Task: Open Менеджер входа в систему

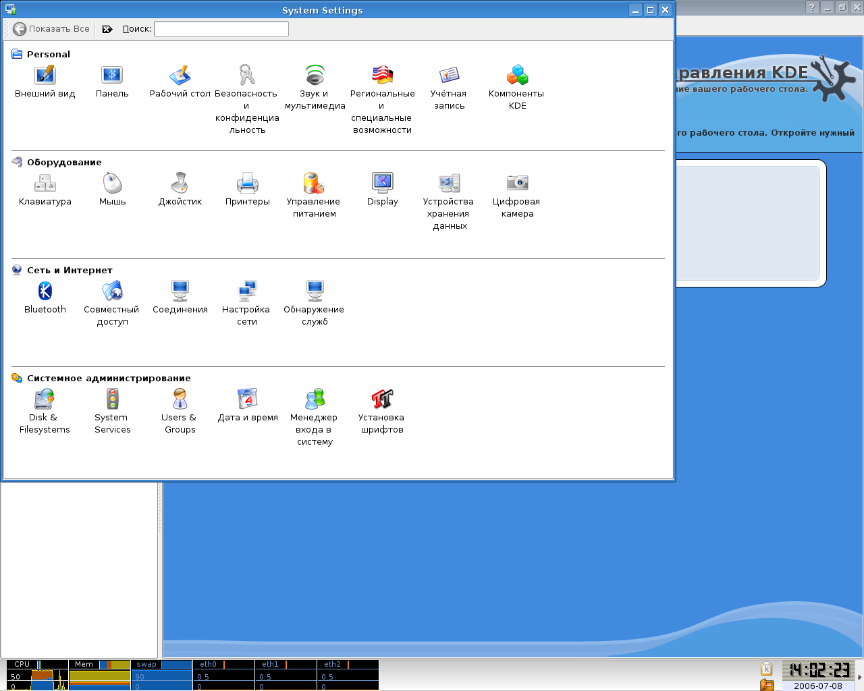Action: point(315,418)
